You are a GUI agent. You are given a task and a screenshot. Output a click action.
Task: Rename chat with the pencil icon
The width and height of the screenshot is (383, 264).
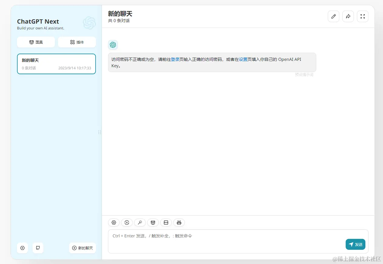[333, 16]
